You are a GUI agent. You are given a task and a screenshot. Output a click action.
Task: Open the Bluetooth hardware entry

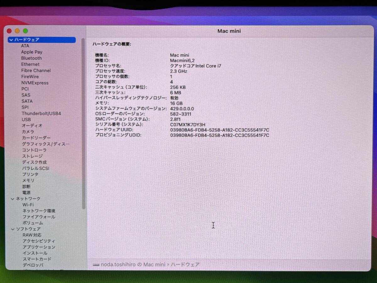point(31,58)
